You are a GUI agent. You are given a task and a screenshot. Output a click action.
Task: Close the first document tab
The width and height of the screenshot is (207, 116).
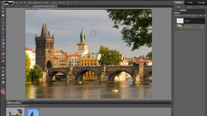pos(30,6)
